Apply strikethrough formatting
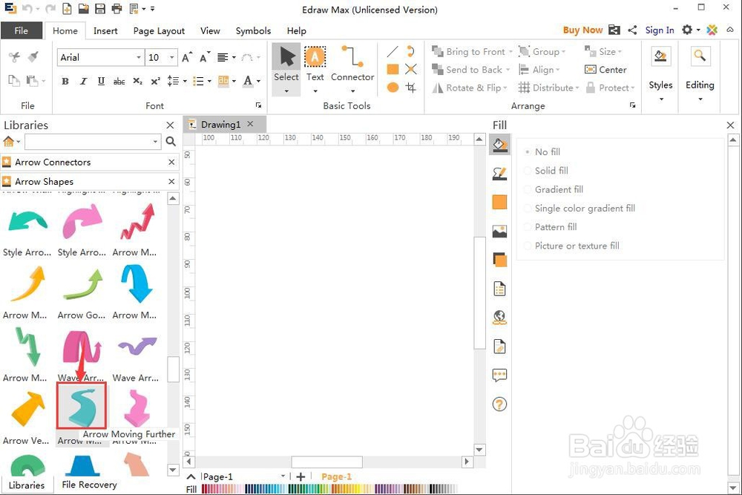742x495 pixels. [119, 82]
